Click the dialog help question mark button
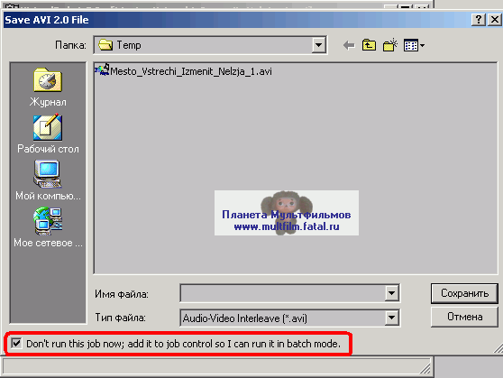Image resolution: width=503 pixels, height=378 pixels. click(x=479, y=20)
